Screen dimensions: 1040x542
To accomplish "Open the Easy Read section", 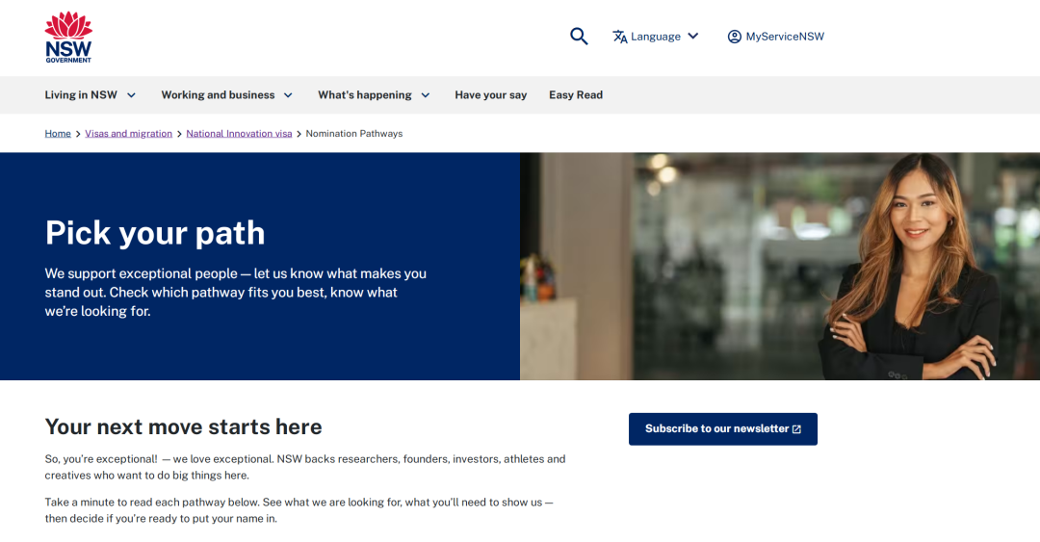I will click(576, 95).
